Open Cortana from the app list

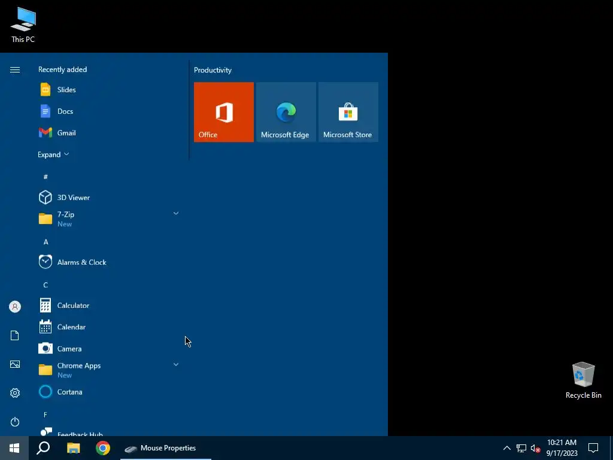(109, 392)
